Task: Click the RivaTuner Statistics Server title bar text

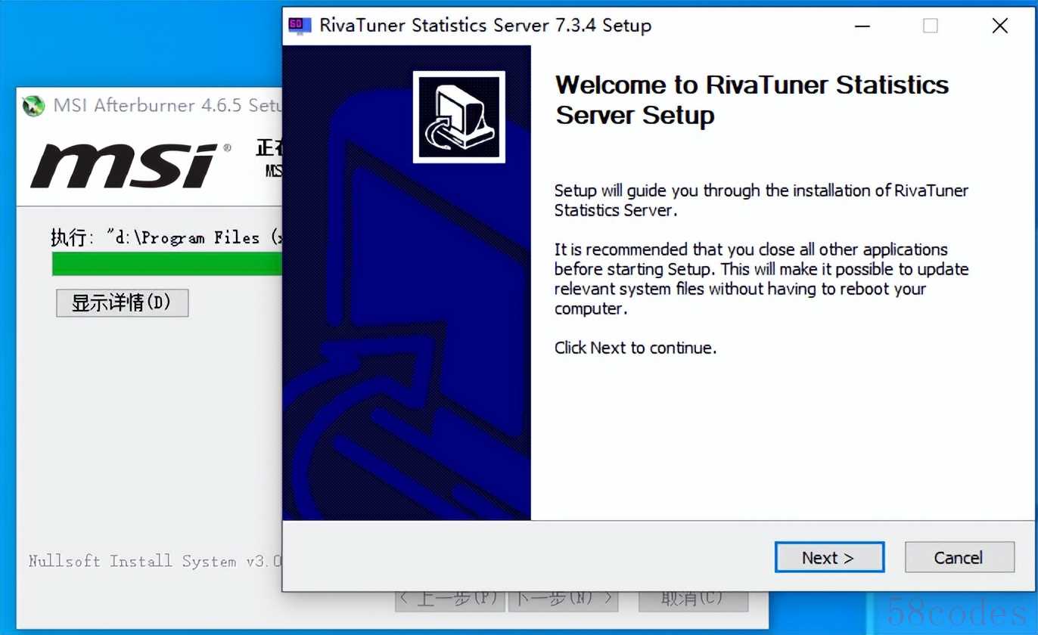Action: click(x=485, y=26)
